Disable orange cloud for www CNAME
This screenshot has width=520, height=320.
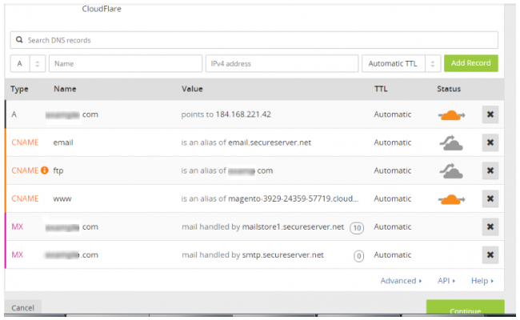pyautogui.click(x=452, y=198)
